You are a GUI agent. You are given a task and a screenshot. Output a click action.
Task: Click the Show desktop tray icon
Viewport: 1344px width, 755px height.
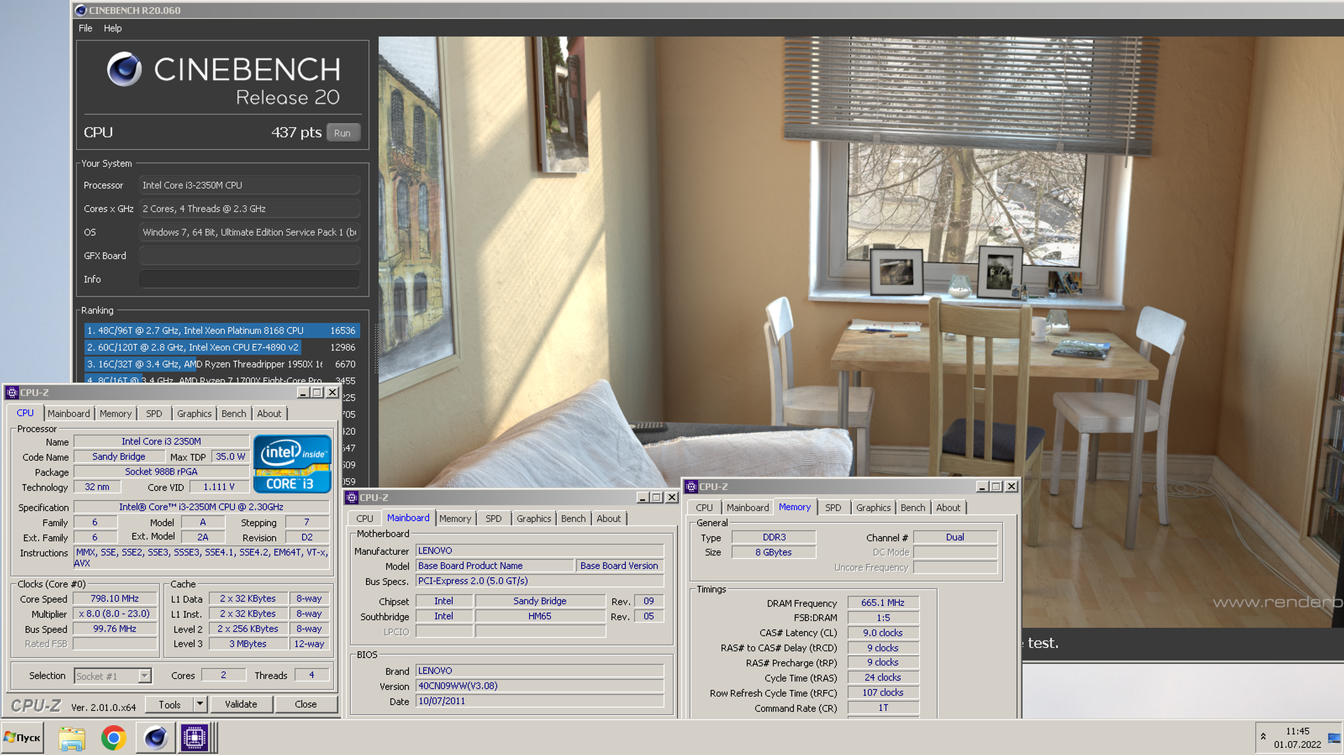click(1333, 738)
